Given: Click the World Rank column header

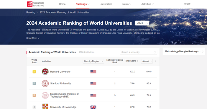Looking at the screenshot, I should click(x=34, y=61).
